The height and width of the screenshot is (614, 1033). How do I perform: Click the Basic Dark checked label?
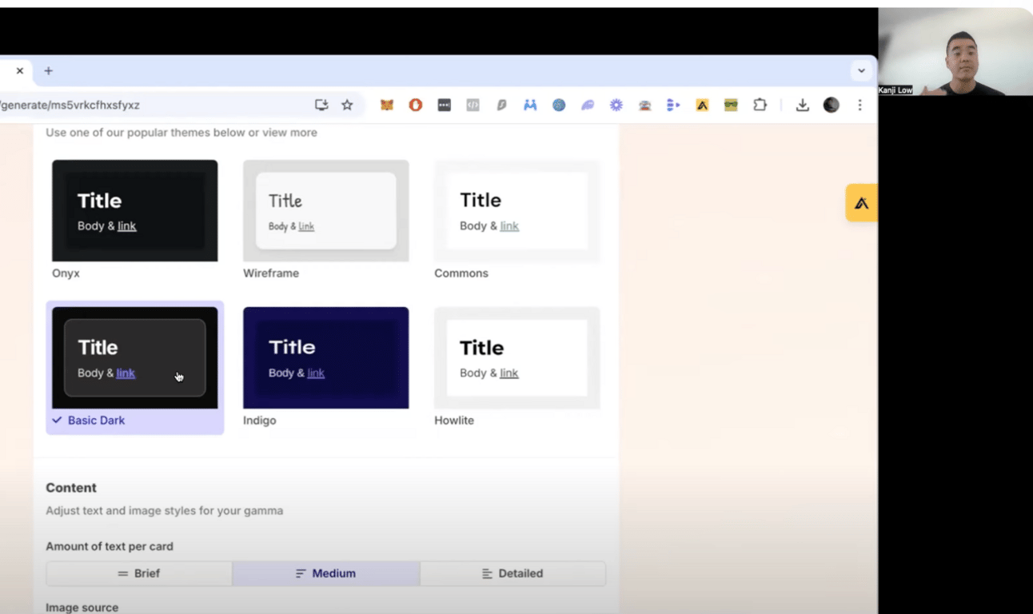(x=89, y=421)
